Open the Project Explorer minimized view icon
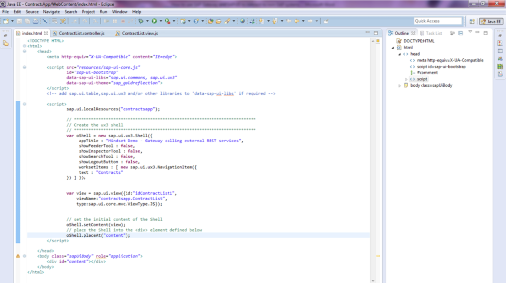 tap(6, 43)
